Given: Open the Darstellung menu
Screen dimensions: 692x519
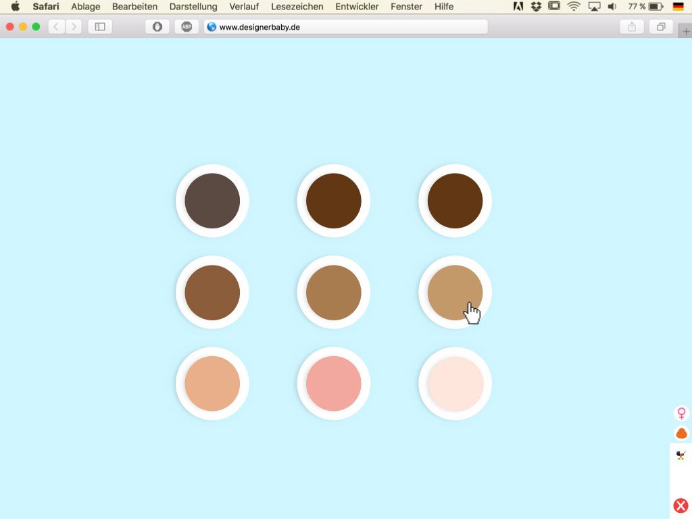Looking at the screenshot, I should [193, 7].
